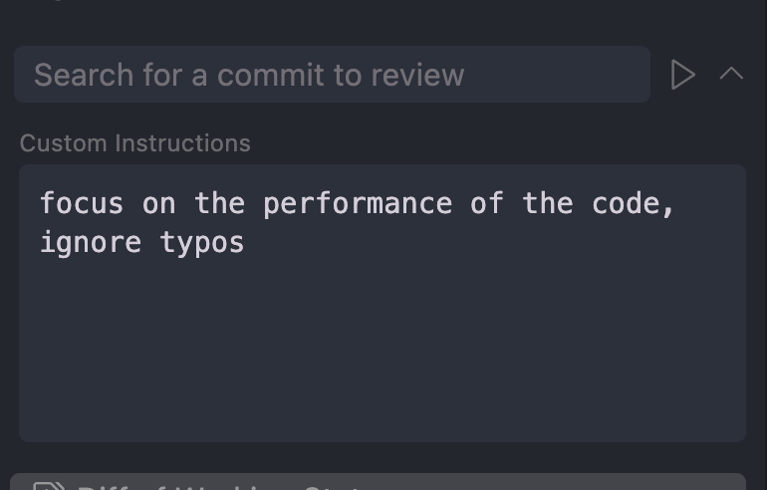Click the word 'on' in the instructions

pos(159,204)
